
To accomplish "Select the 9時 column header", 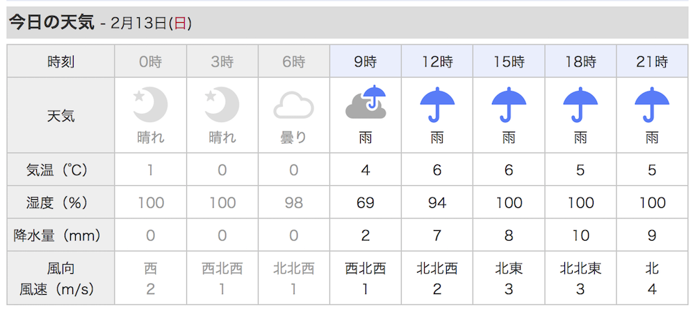I will [x=366, y=61].
